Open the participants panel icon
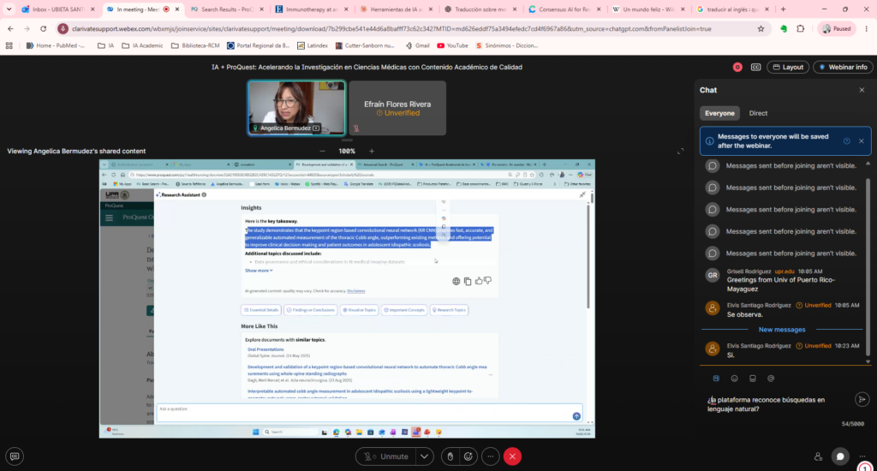Screen dimensions: 877x471 tap(818, 456)
